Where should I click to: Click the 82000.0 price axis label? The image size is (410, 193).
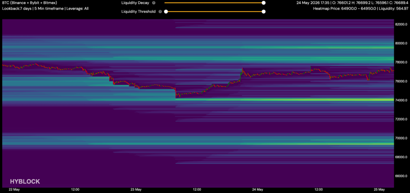(401, 24)
